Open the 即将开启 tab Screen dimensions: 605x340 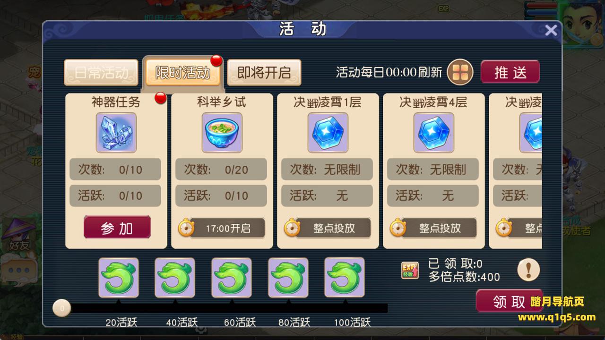point(264,73)
